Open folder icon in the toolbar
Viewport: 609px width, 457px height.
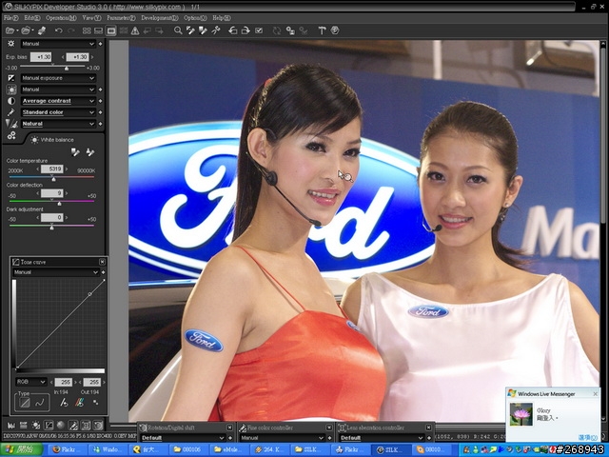[x=26, y=30]
